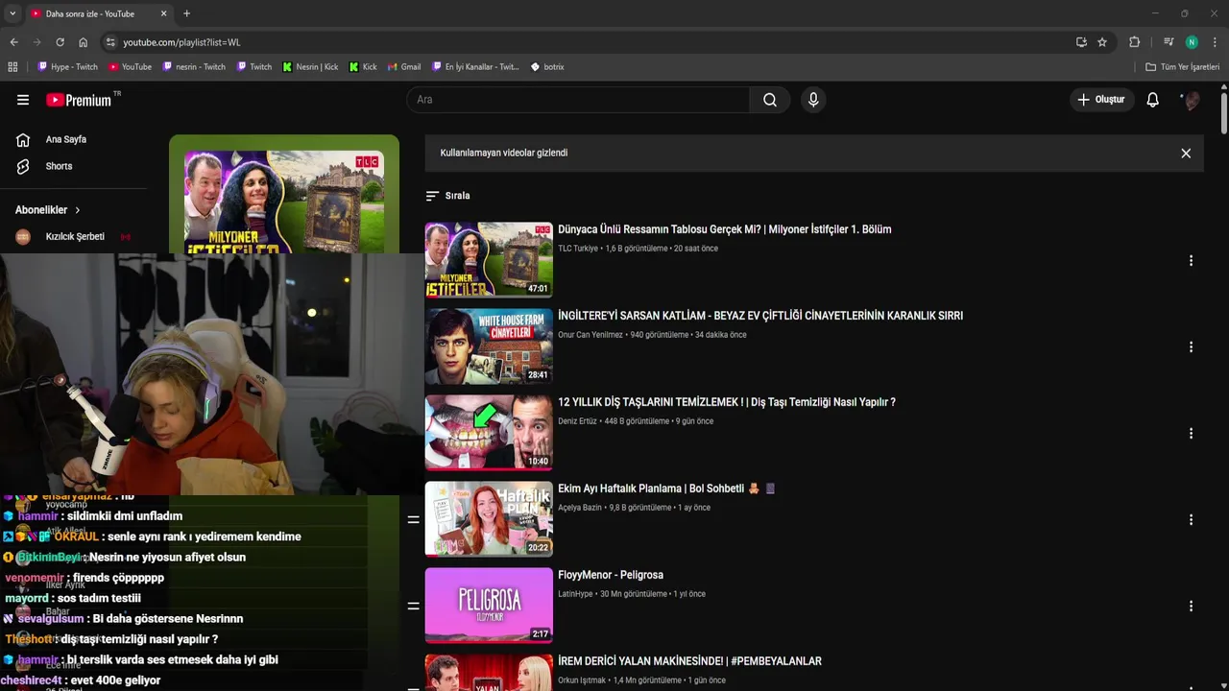Open the YouTube bookmark
1229x691 pixels.
(x=130, y=67)
